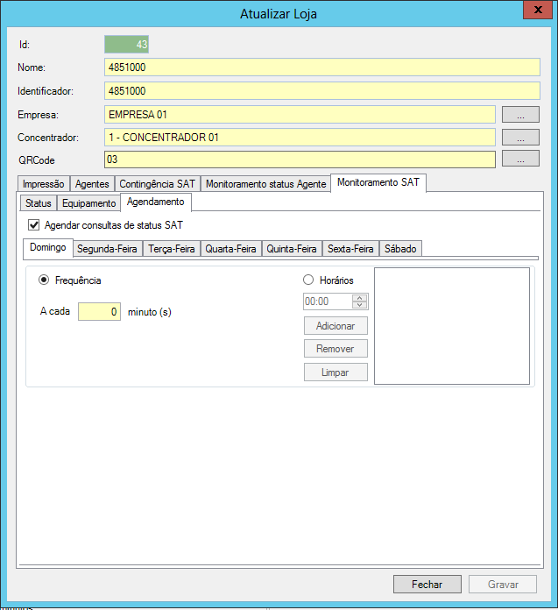The height and width of the screenshot is (610, 558).
Task: Select the Sábado day tab
Action: point(401,249)
